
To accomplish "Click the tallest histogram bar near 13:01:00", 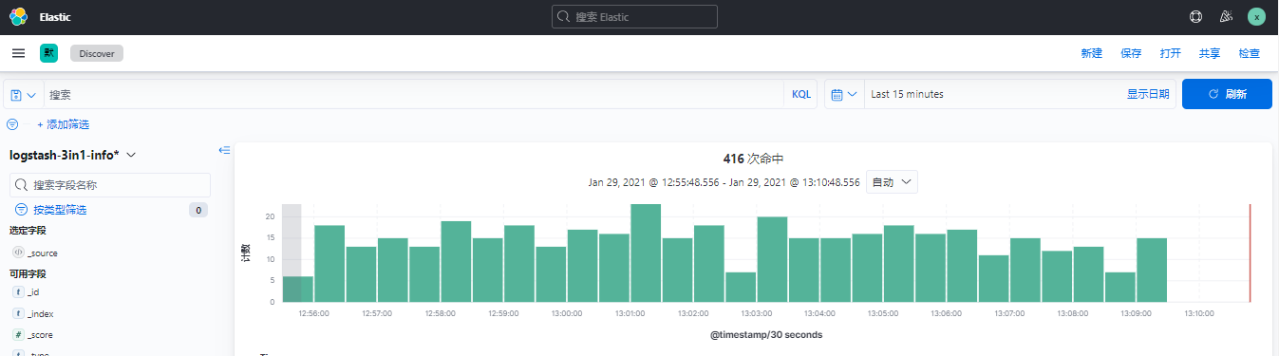I will 646,253.
